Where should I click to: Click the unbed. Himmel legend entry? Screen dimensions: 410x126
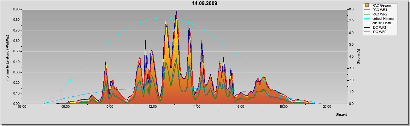pos(379,19)
